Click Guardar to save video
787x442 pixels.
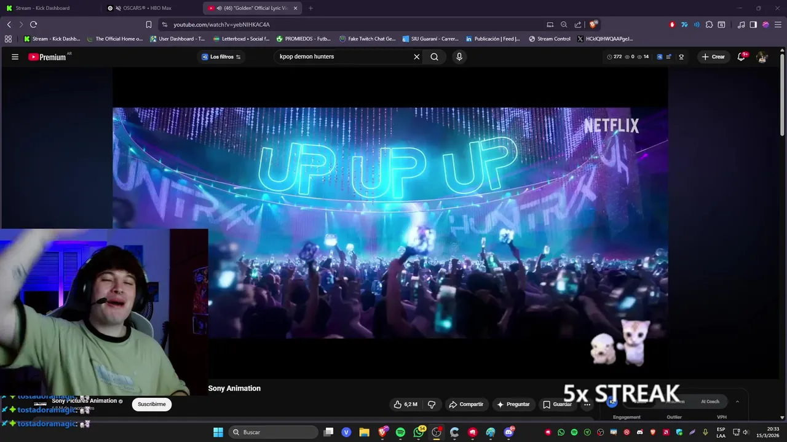[x=557, y=405]
